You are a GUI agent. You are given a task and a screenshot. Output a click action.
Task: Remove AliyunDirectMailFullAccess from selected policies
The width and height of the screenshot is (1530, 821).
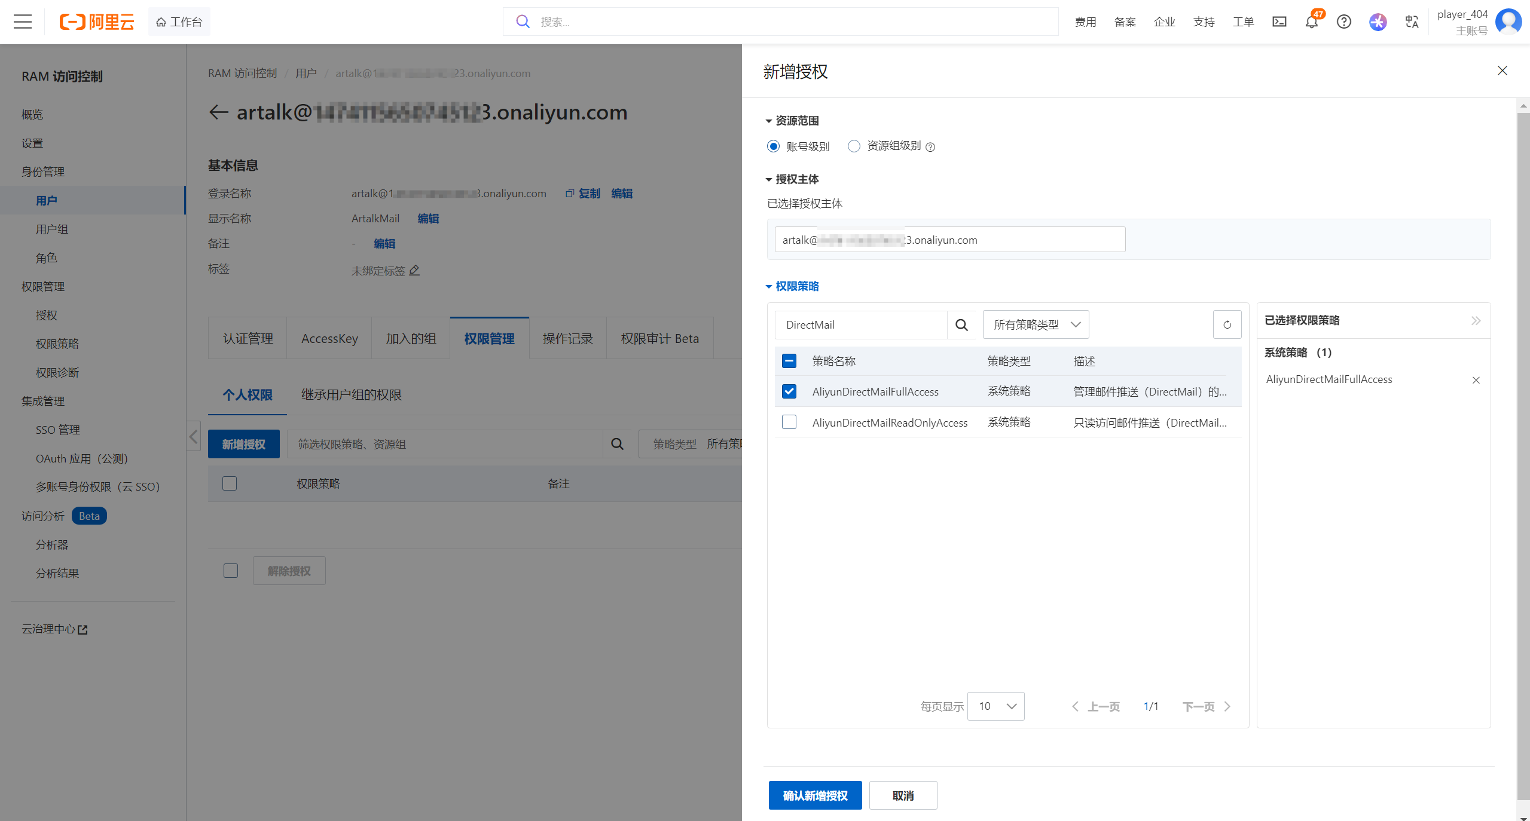click(x=1476, y=380)
